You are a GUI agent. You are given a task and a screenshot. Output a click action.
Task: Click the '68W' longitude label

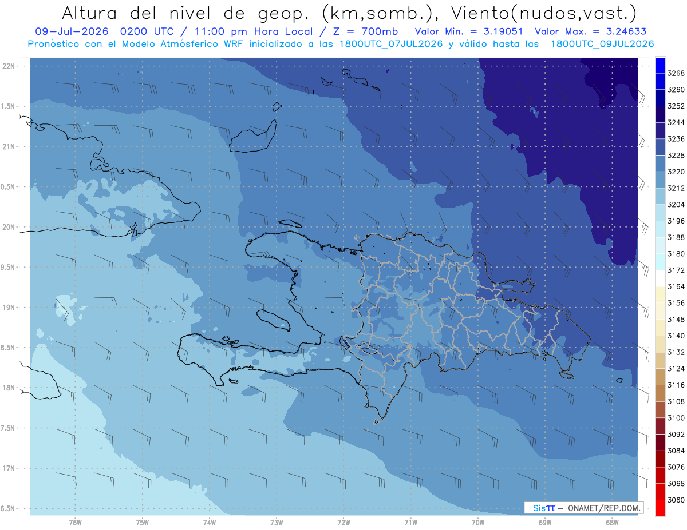tap(612, 523)
